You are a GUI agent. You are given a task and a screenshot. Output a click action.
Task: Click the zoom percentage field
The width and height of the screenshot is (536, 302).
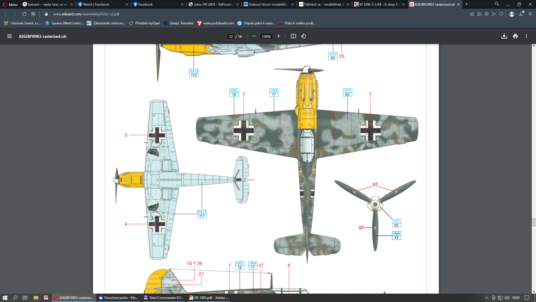pos(266,36)
